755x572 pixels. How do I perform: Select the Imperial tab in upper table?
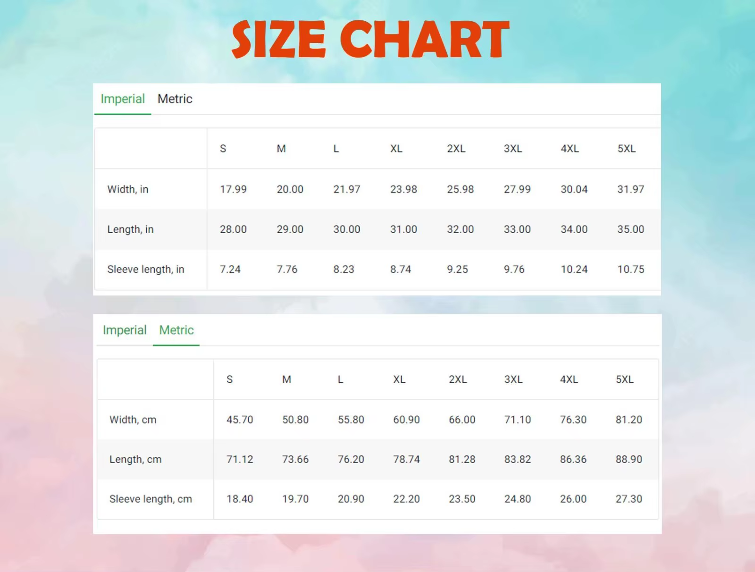(123, 99)
